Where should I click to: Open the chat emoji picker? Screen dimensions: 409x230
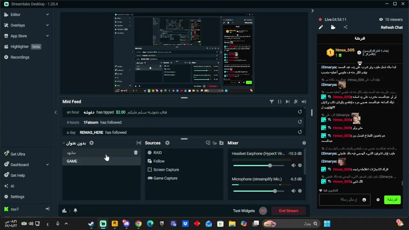364,200
